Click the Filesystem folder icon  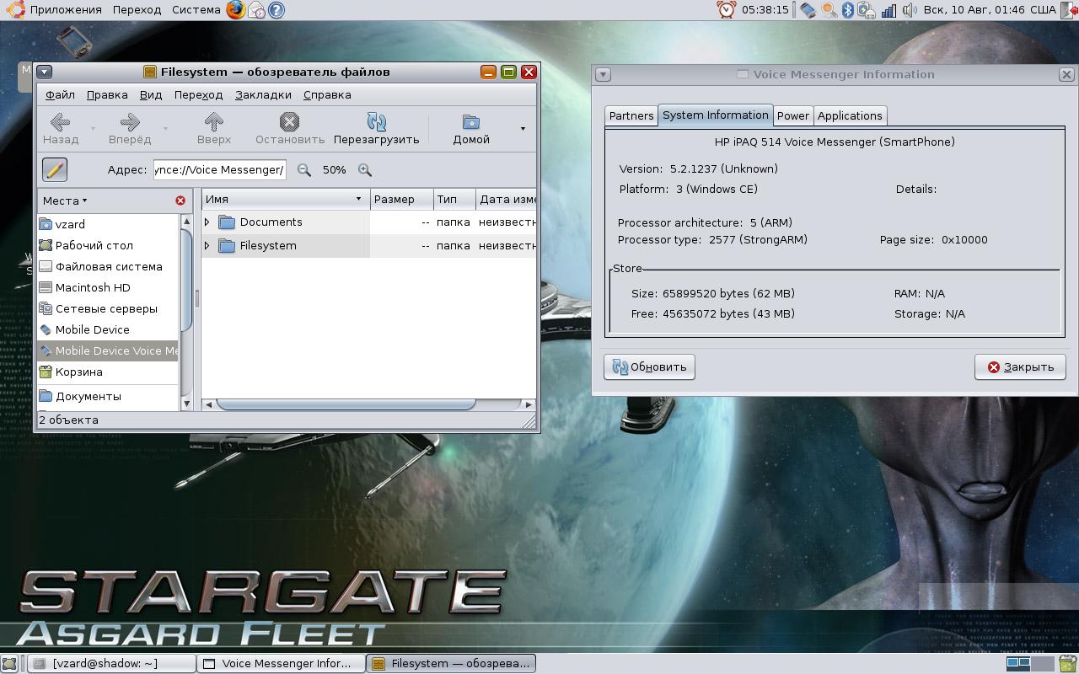[226, 246]
